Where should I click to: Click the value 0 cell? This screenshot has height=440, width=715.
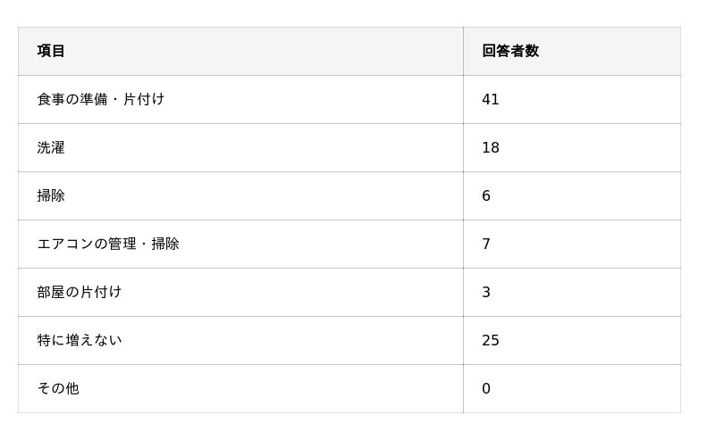click(572, 388)
